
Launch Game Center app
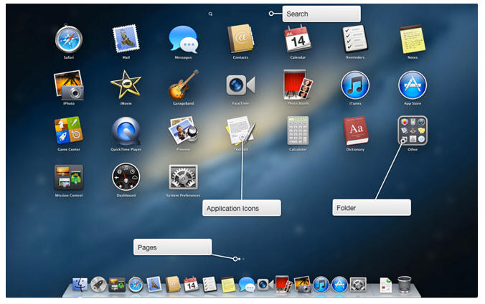[69, 130]
